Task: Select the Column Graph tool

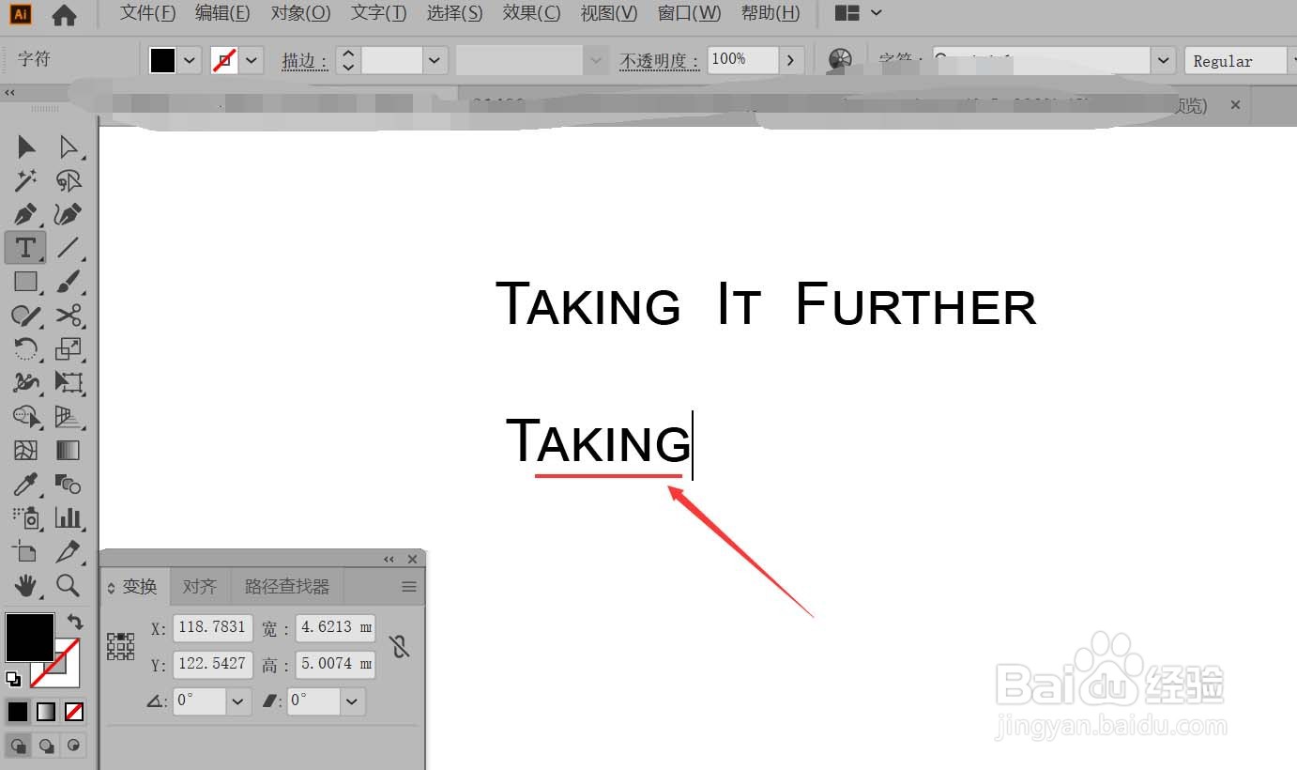Action: (x=69, y=518)
